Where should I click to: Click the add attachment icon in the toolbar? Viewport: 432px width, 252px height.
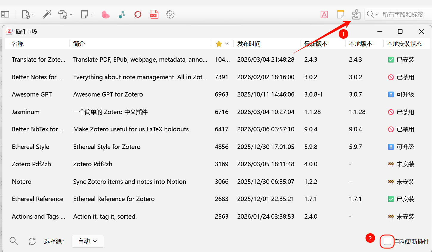[63, 14]
